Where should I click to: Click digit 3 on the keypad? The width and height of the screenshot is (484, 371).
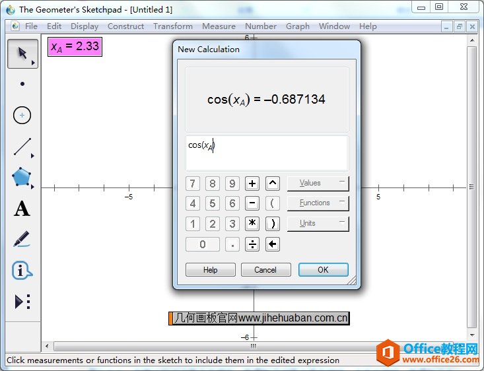tap(232, 224)
